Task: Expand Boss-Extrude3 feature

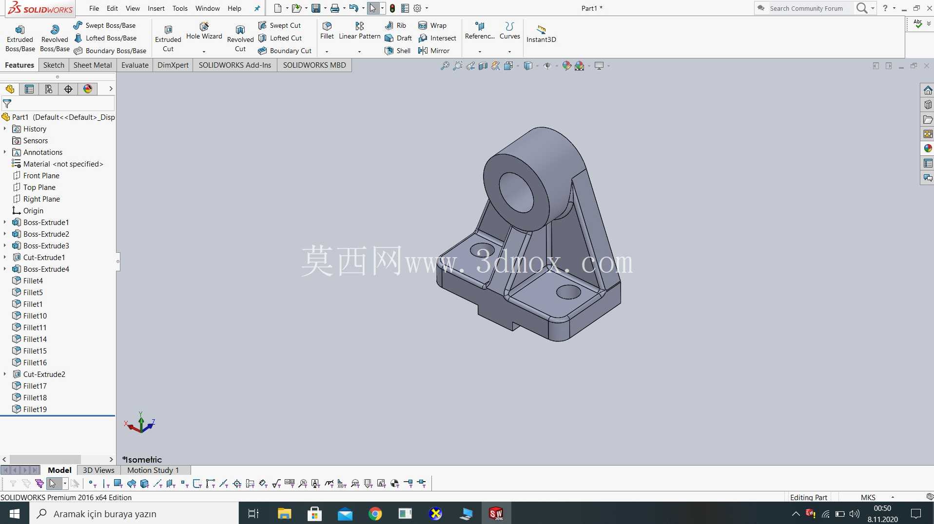Action: pyautogui.click(x=5, y=245)
